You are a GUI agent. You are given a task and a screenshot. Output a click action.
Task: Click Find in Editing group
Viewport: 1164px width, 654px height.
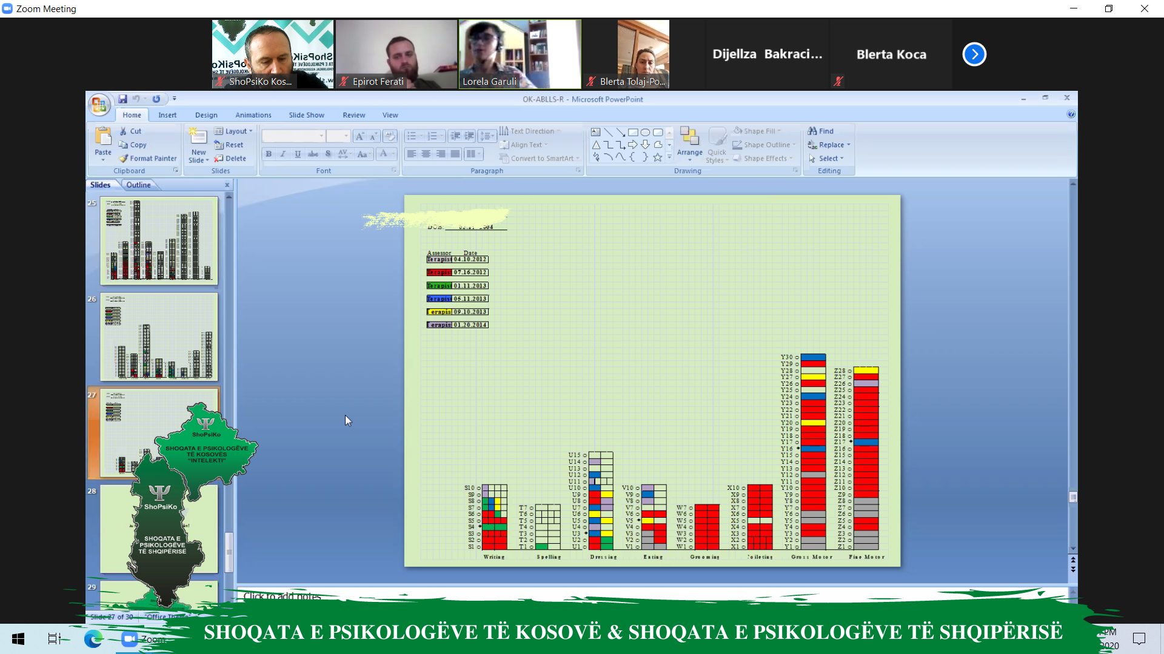click(820, 131)
